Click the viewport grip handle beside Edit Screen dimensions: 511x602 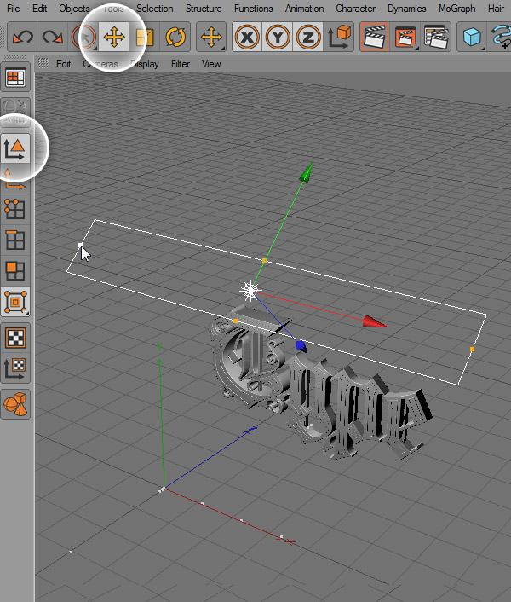point(43,63)
